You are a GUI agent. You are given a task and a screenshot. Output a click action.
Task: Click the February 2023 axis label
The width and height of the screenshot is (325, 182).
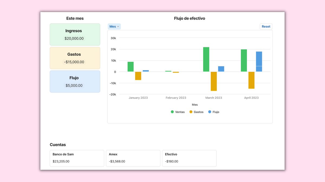(x=176, y=98)
